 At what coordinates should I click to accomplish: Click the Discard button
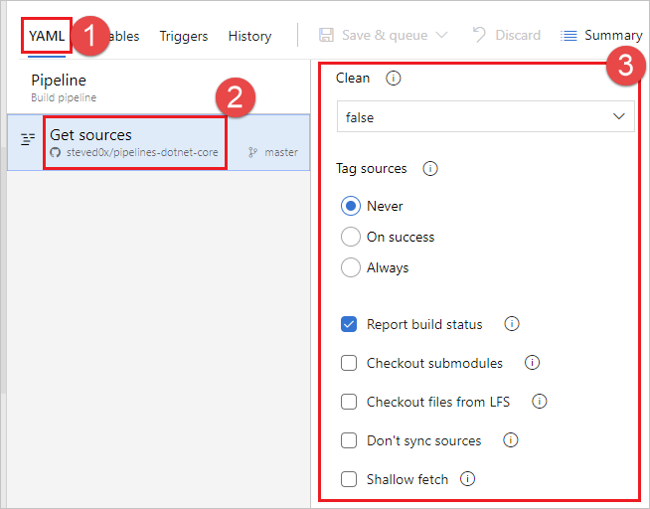point(507,36)
